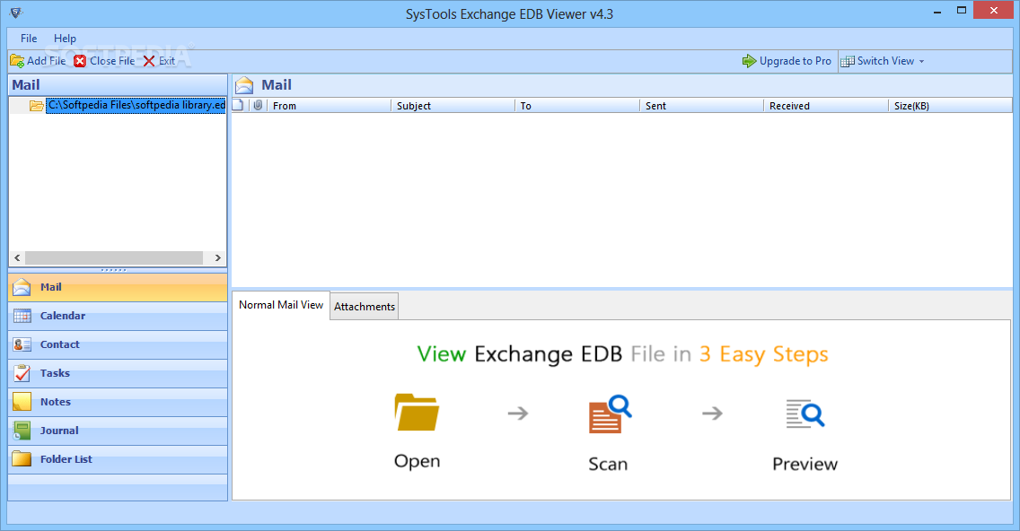Click the Upgrade to Pro label
Screen dimensions: 1020x531
coord(796,61)
